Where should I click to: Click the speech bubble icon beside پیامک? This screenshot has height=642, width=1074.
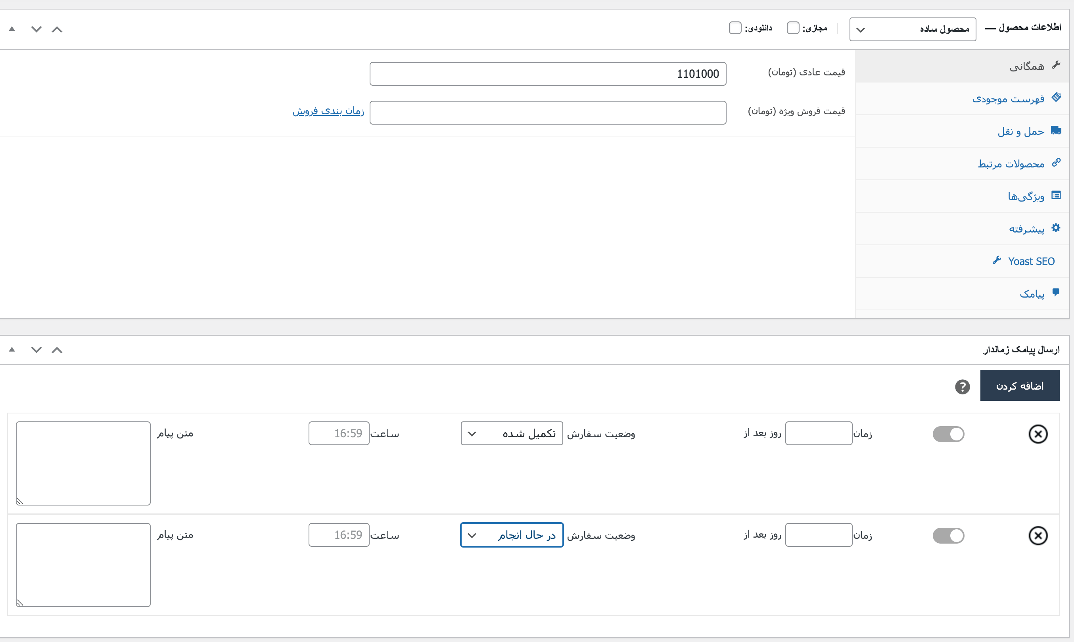pyautogui.click(x=1056, y=292)
